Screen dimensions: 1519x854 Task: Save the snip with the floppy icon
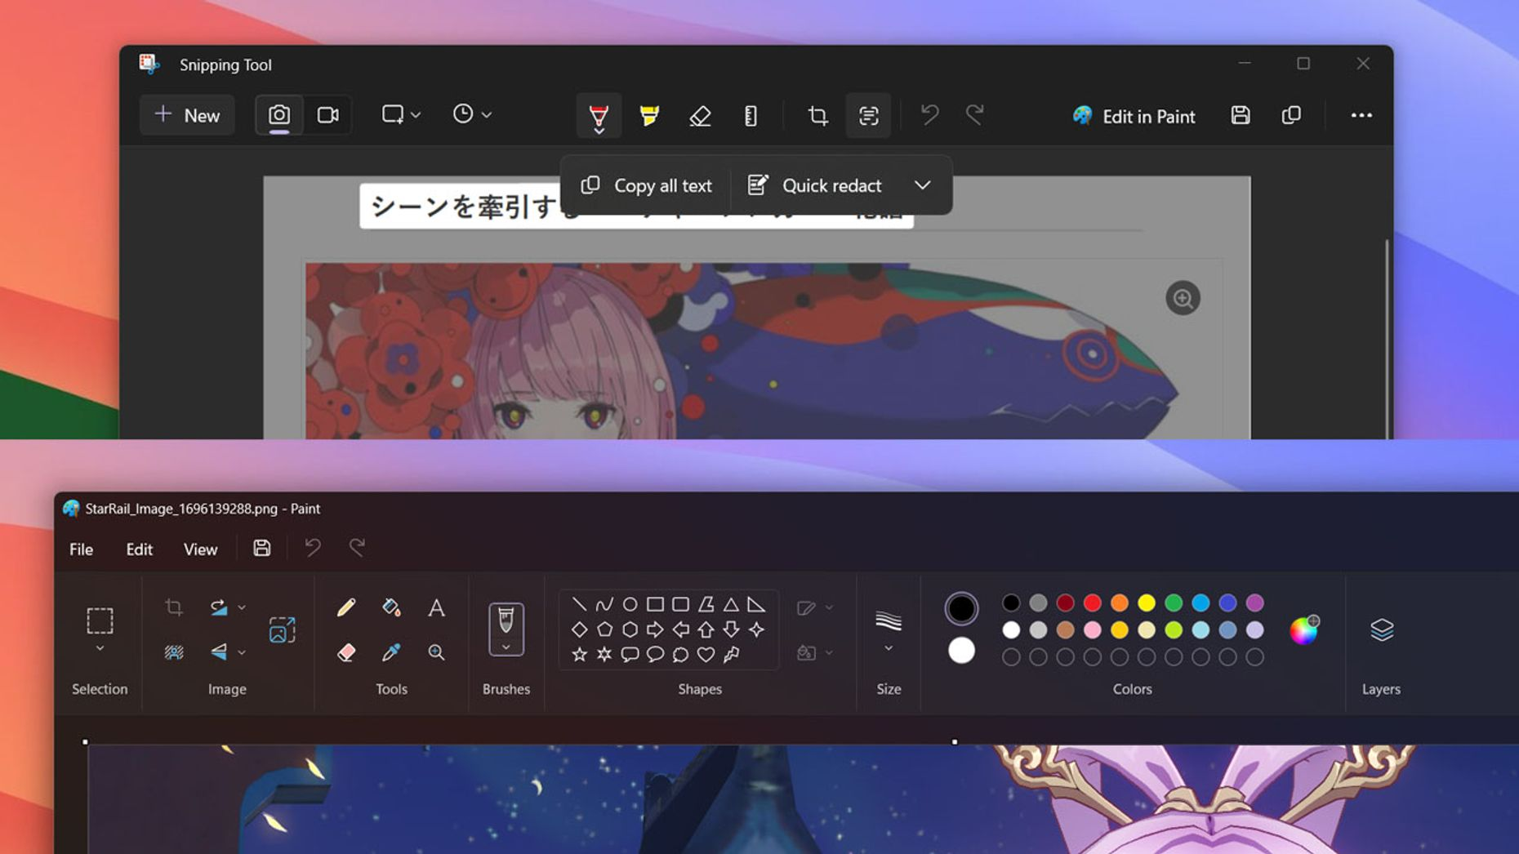(1241, 115)
